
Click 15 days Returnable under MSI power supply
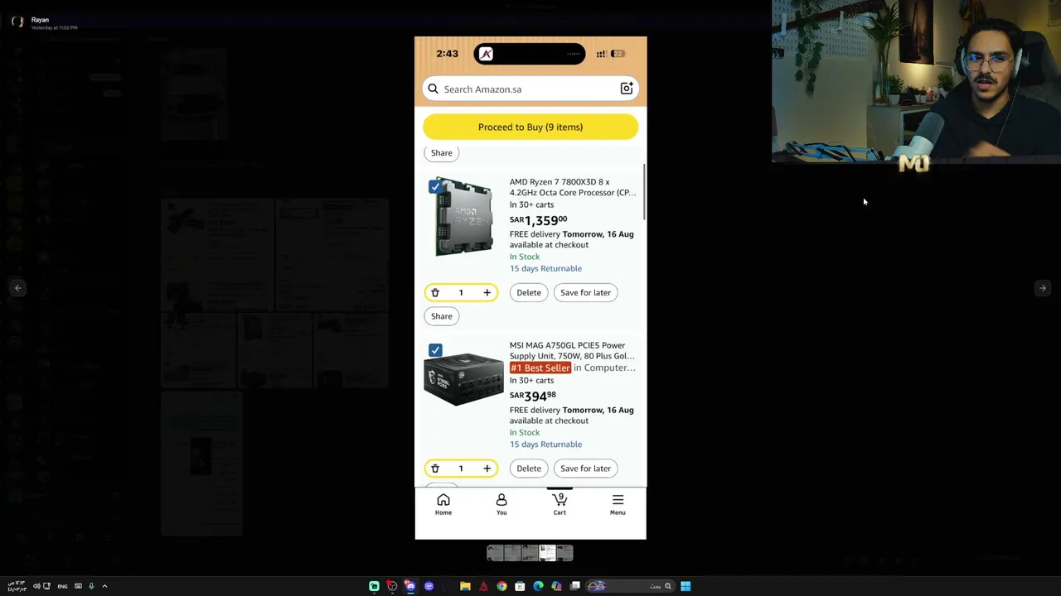545,445
